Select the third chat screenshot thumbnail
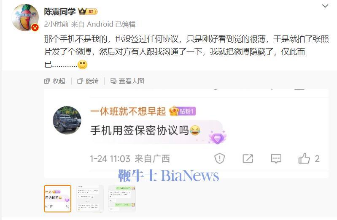The width and height of the screenshot is (337, 220). (x=122, y=198)
